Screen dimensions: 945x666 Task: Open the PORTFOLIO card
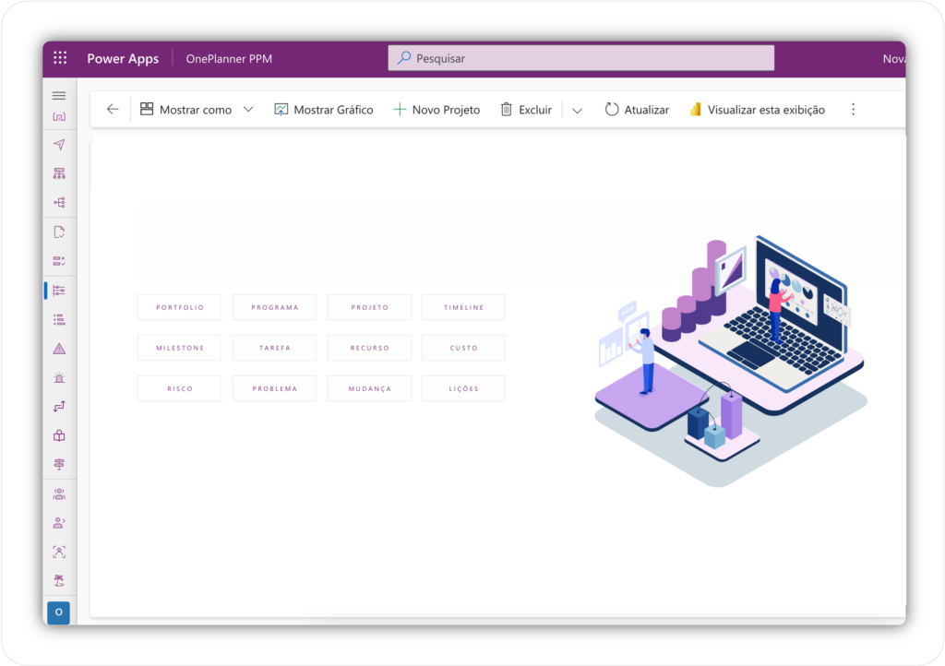(x=179, y=306)
